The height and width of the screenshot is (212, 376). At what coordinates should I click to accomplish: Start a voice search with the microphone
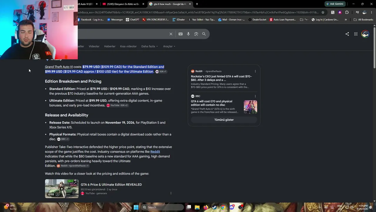pos(188,34)
